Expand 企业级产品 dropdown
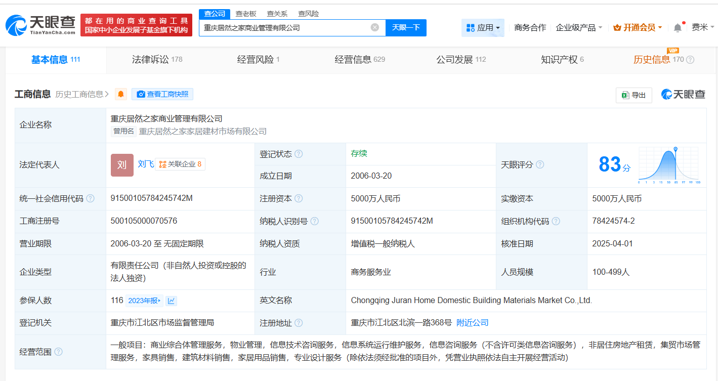This screenshot has height=381, width=718. pos(579,28)
